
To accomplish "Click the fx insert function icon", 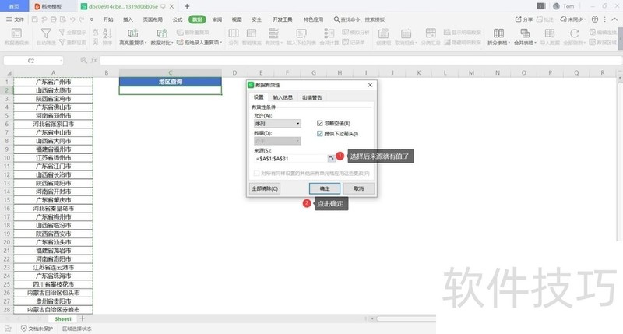I will [x=93, y=61].
